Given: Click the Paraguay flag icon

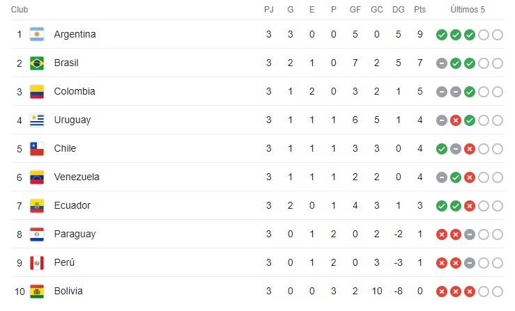Looking at the screenshot, I should (x=37, y=234).
